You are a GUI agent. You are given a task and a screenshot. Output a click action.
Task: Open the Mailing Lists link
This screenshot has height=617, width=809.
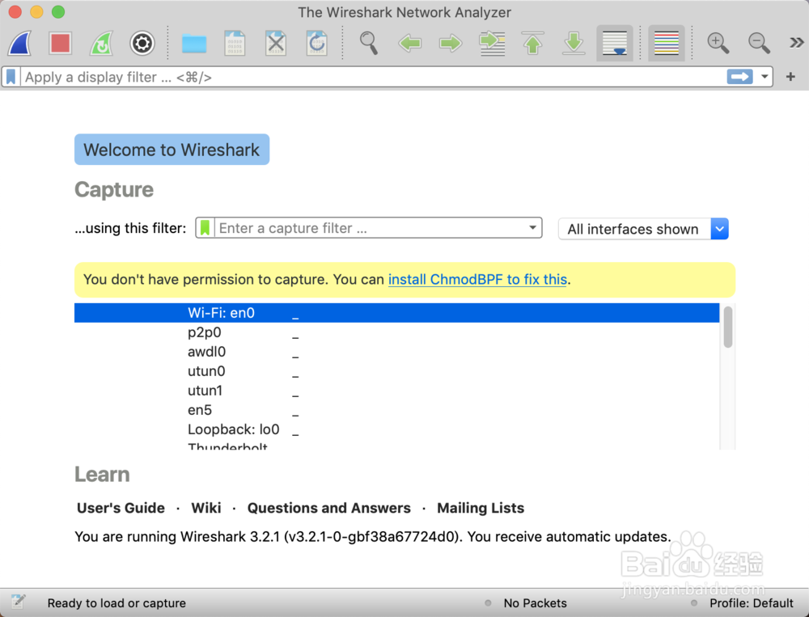coord(481,508)
